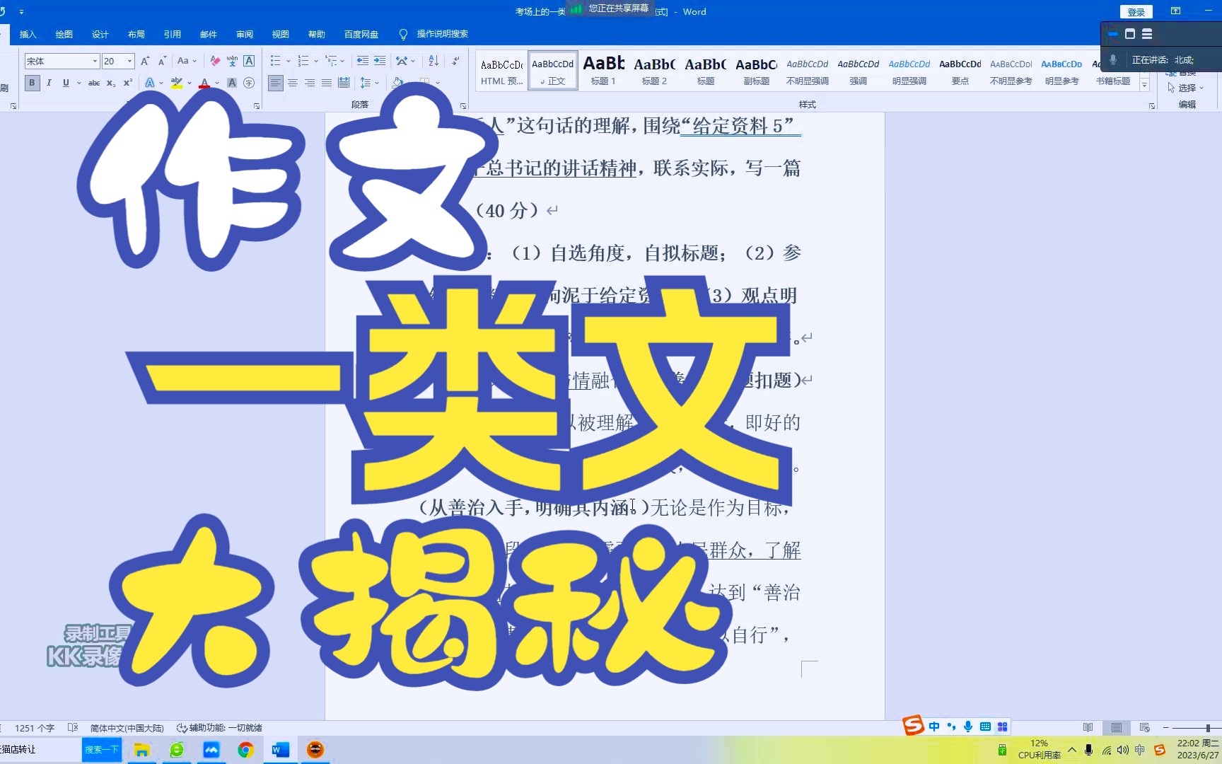
Task: Click the 搜索一下 taskbar search button
Action: pyautogui.click(x=102, y=749)
